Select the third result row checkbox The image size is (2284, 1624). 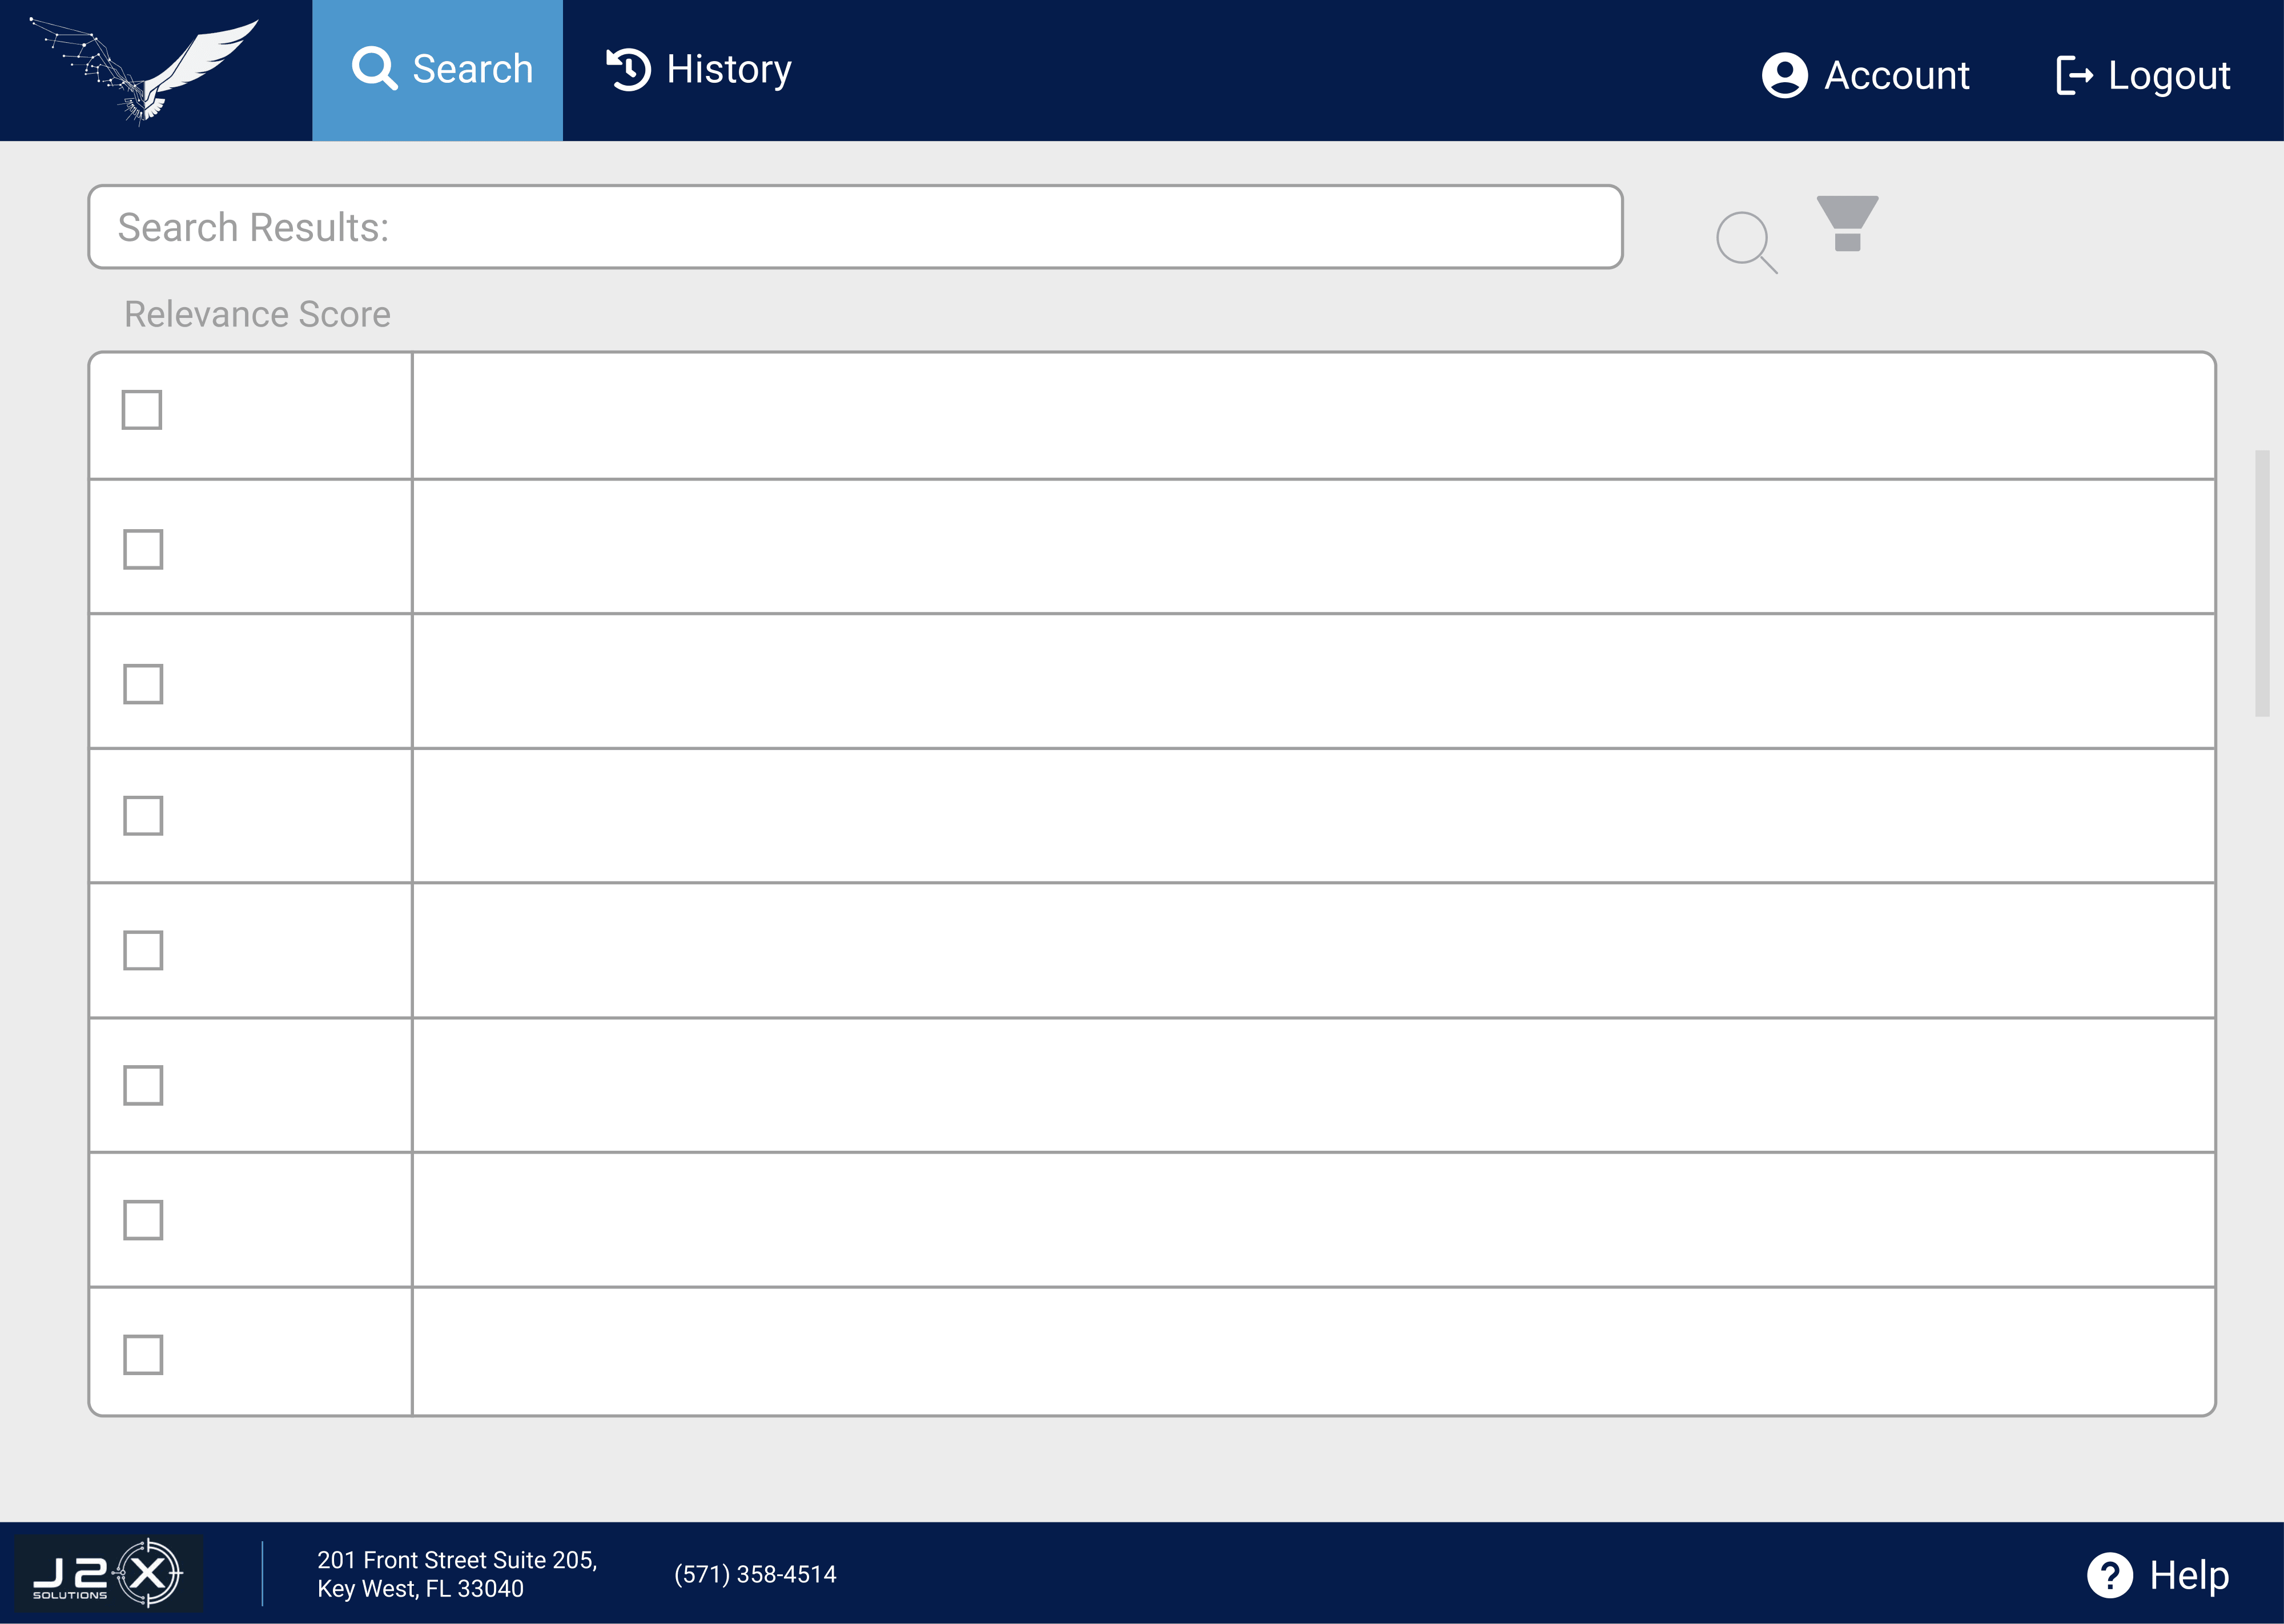pos(143,684)
